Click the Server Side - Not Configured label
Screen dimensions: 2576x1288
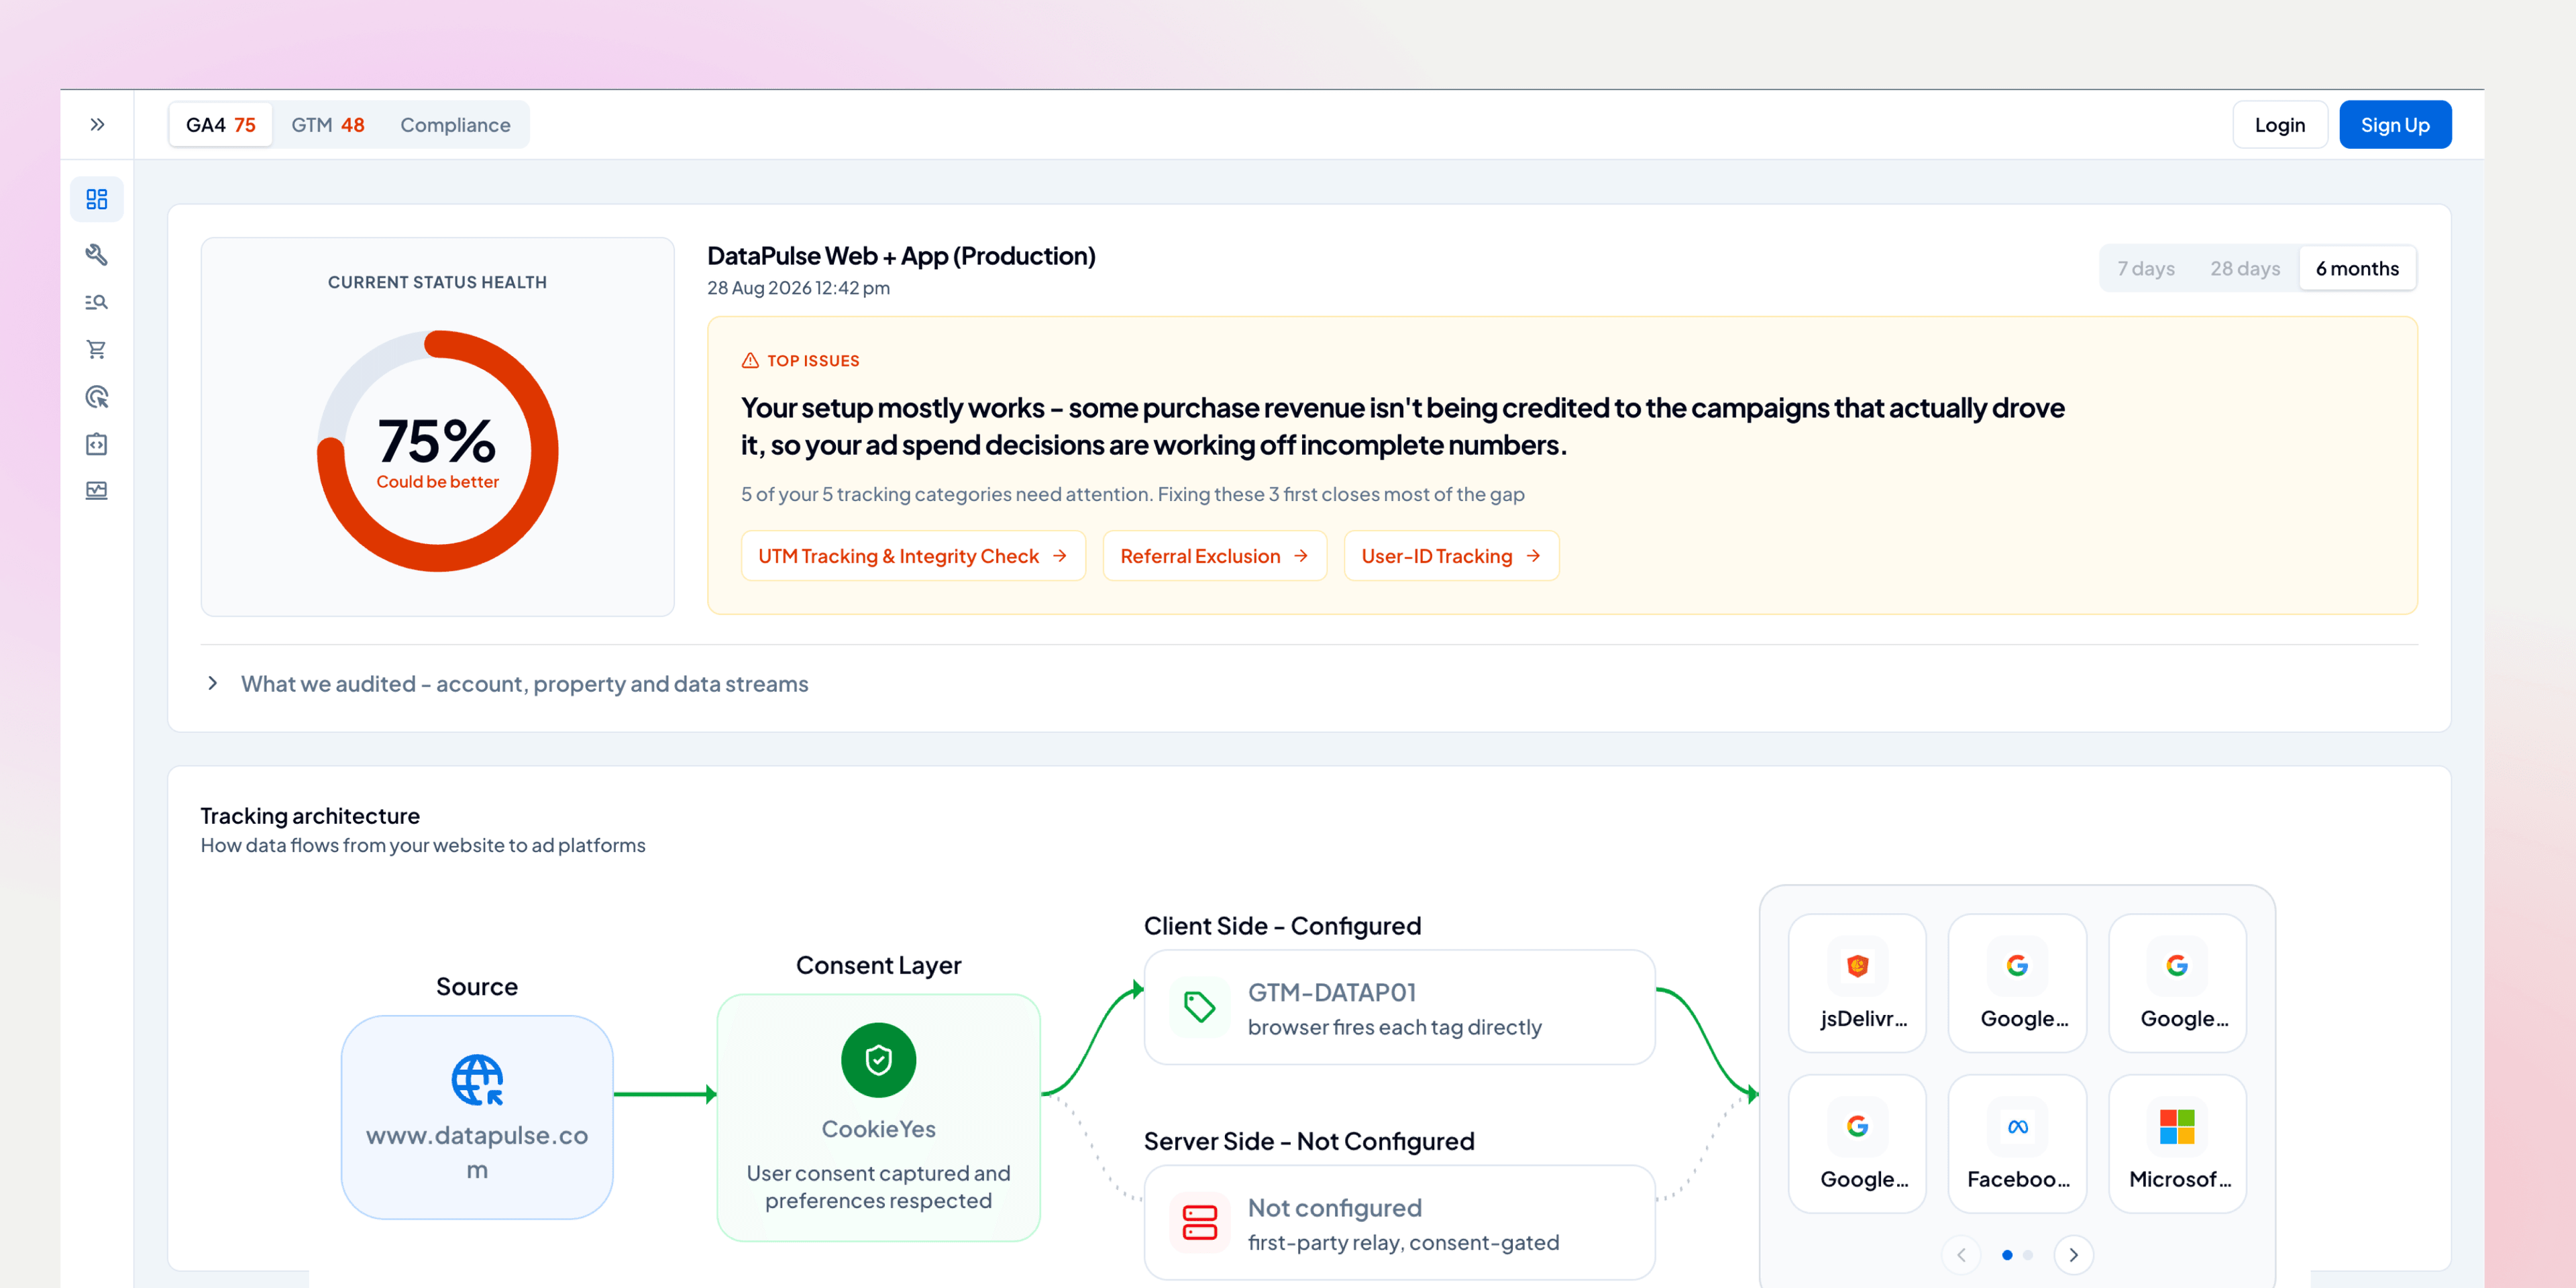coord(1309,1141)
